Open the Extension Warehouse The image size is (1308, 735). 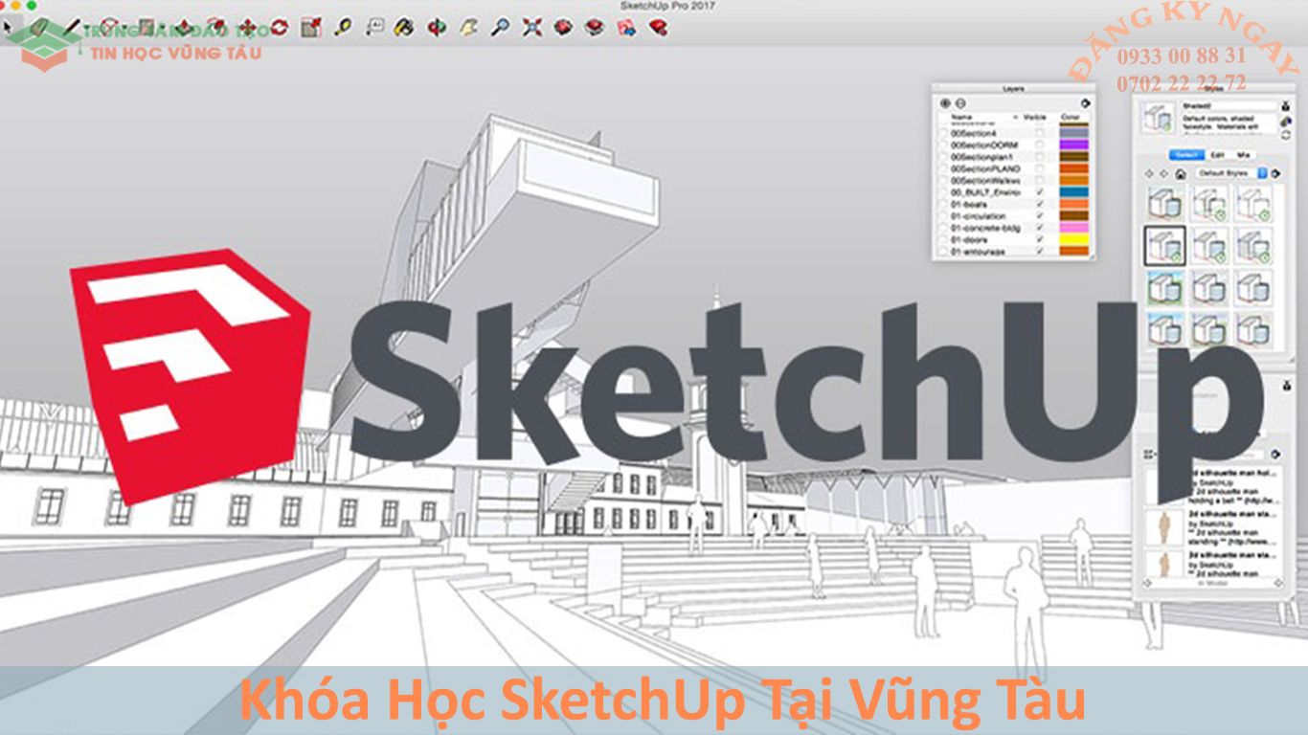[595, 27]
